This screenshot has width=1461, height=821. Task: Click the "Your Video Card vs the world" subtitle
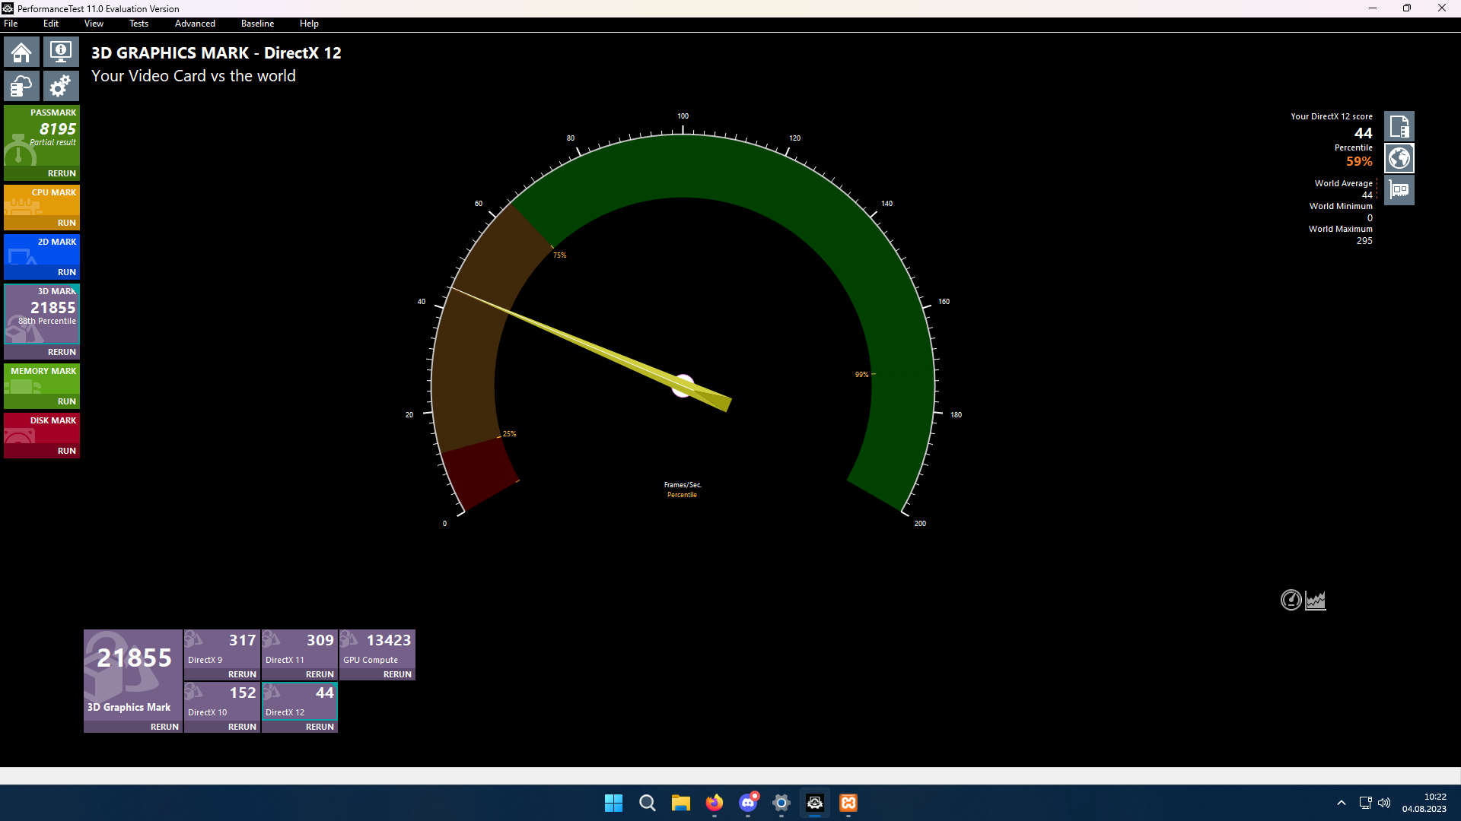(193, 76)
